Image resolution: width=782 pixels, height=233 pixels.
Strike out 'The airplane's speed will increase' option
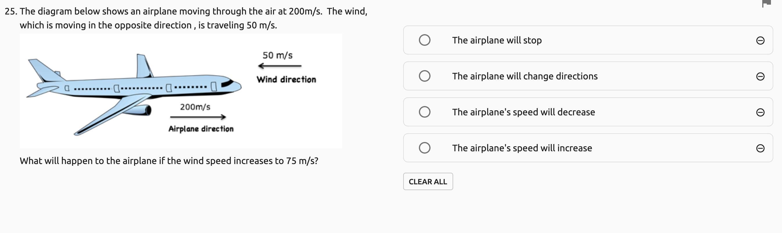click(x=760, y=148)
